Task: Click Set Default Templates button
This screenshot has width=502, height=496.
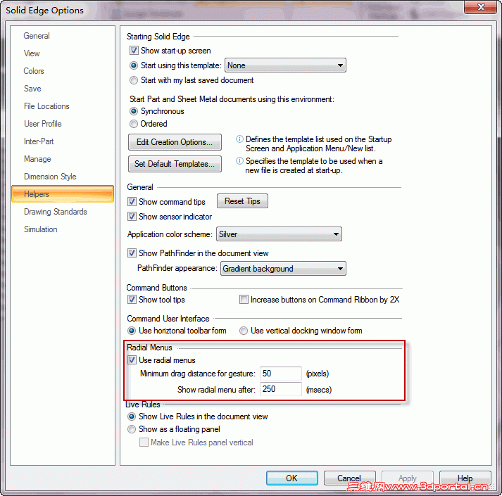Action: 175,164
